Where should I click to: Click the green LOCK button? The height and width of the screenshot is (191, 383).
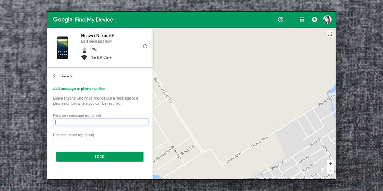click(x=100, y=157)
